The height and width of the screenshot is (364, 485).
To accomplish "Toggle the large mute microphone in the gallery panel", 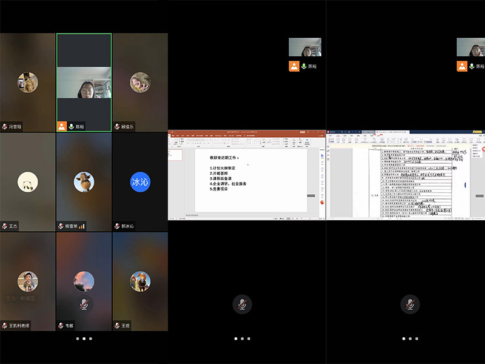I will [84, 305].
